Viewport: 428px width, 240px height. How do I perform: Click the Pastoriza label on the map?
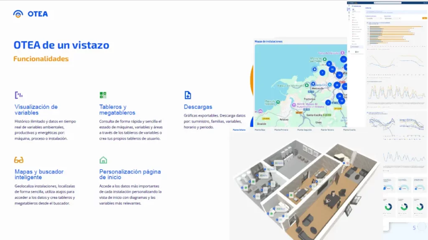point(310,99)
